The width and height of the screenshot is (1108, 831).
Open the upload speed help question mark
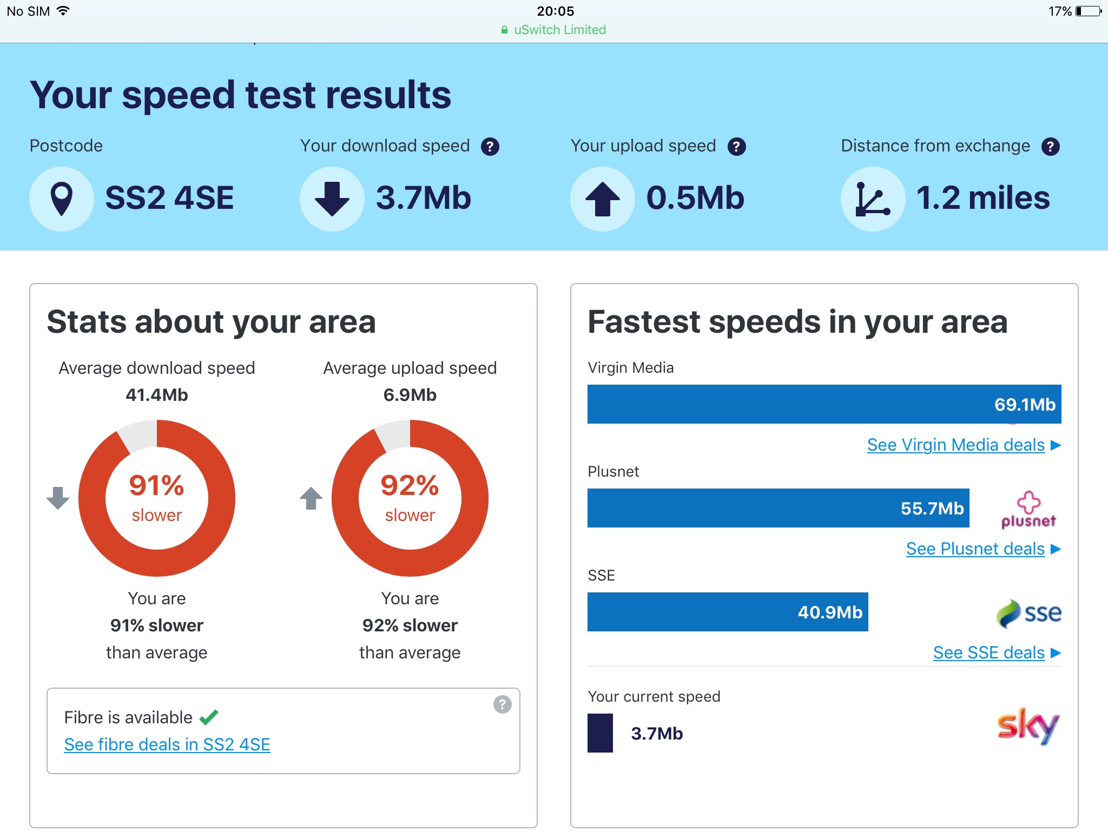[x=736, y=147]
